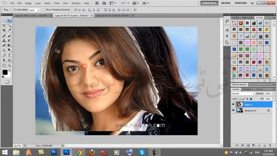Open the Fill slider arrow
Image resolution: width=277 pixels, height=156 pixels.
(x=274, y=99)
